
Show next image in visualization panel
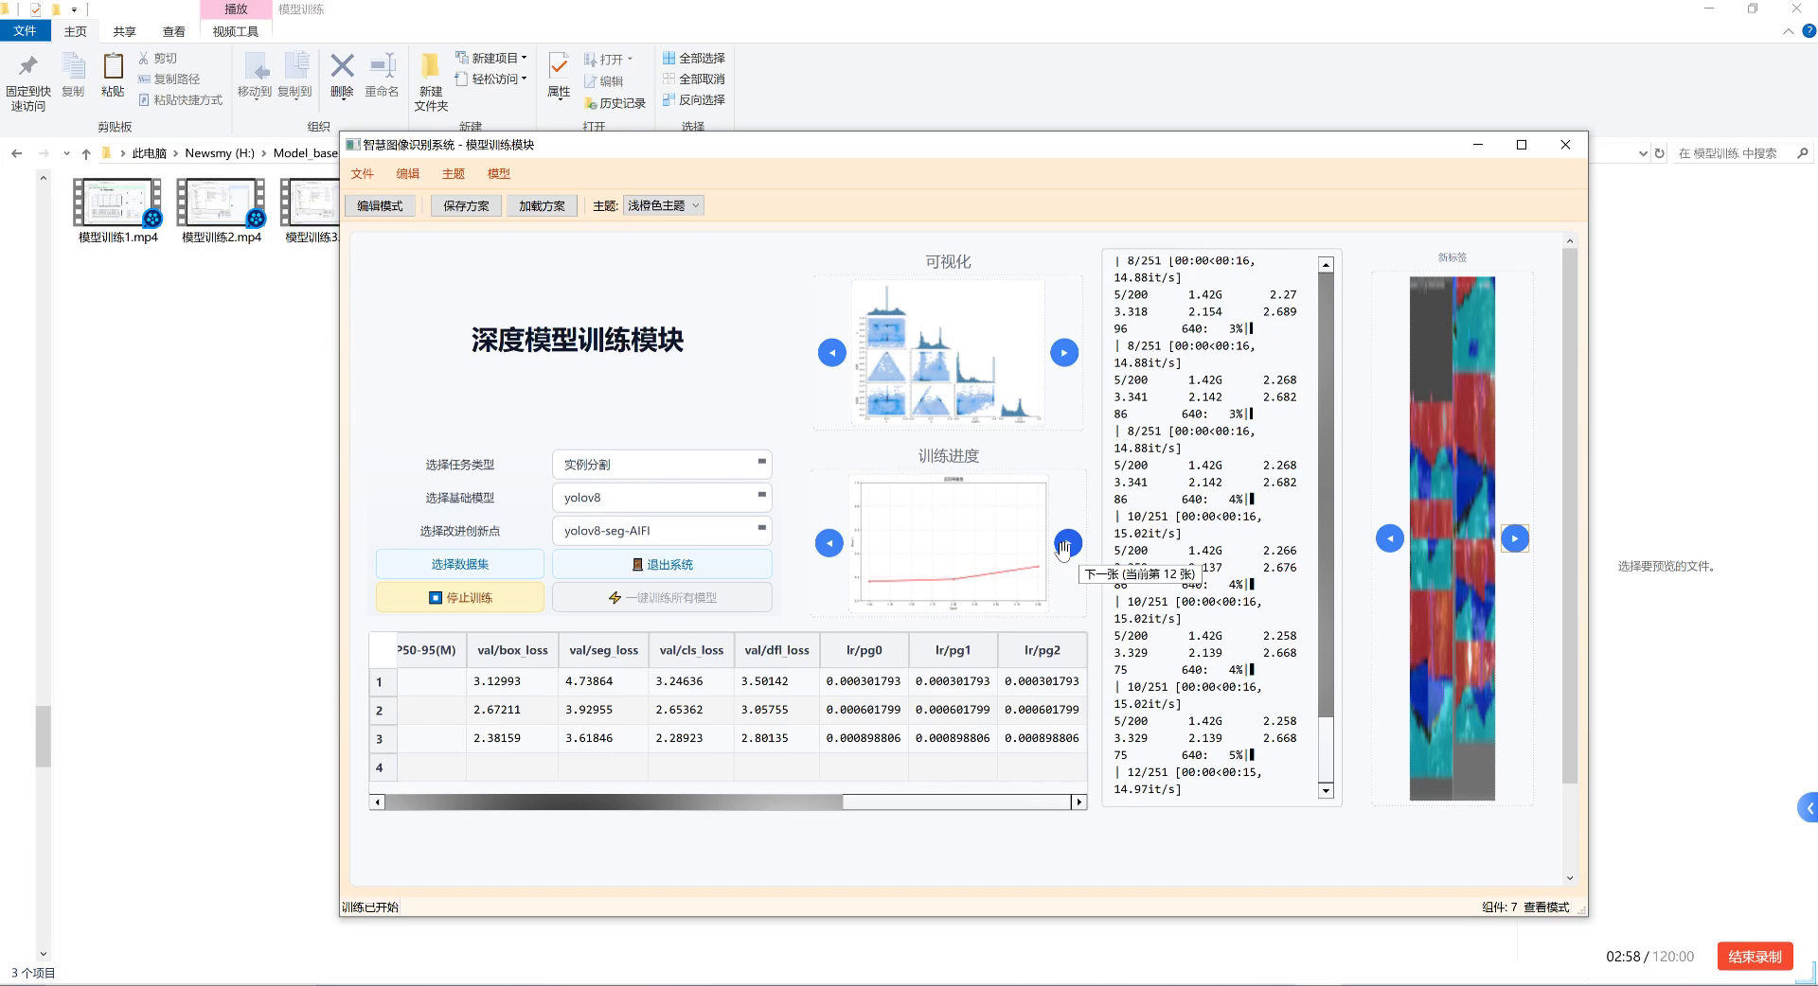point(1064,353)
